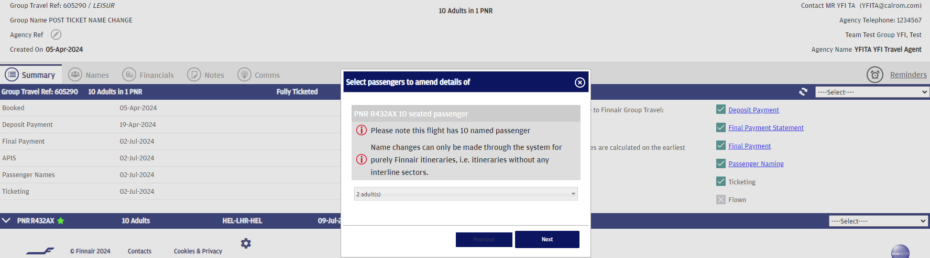930x258 pixels.
Task: Open the settings gear icon in the footer
Action: (x=246, y=243)
